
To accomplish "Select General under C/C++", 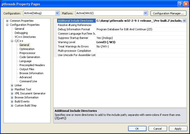I will pos(24,45).
